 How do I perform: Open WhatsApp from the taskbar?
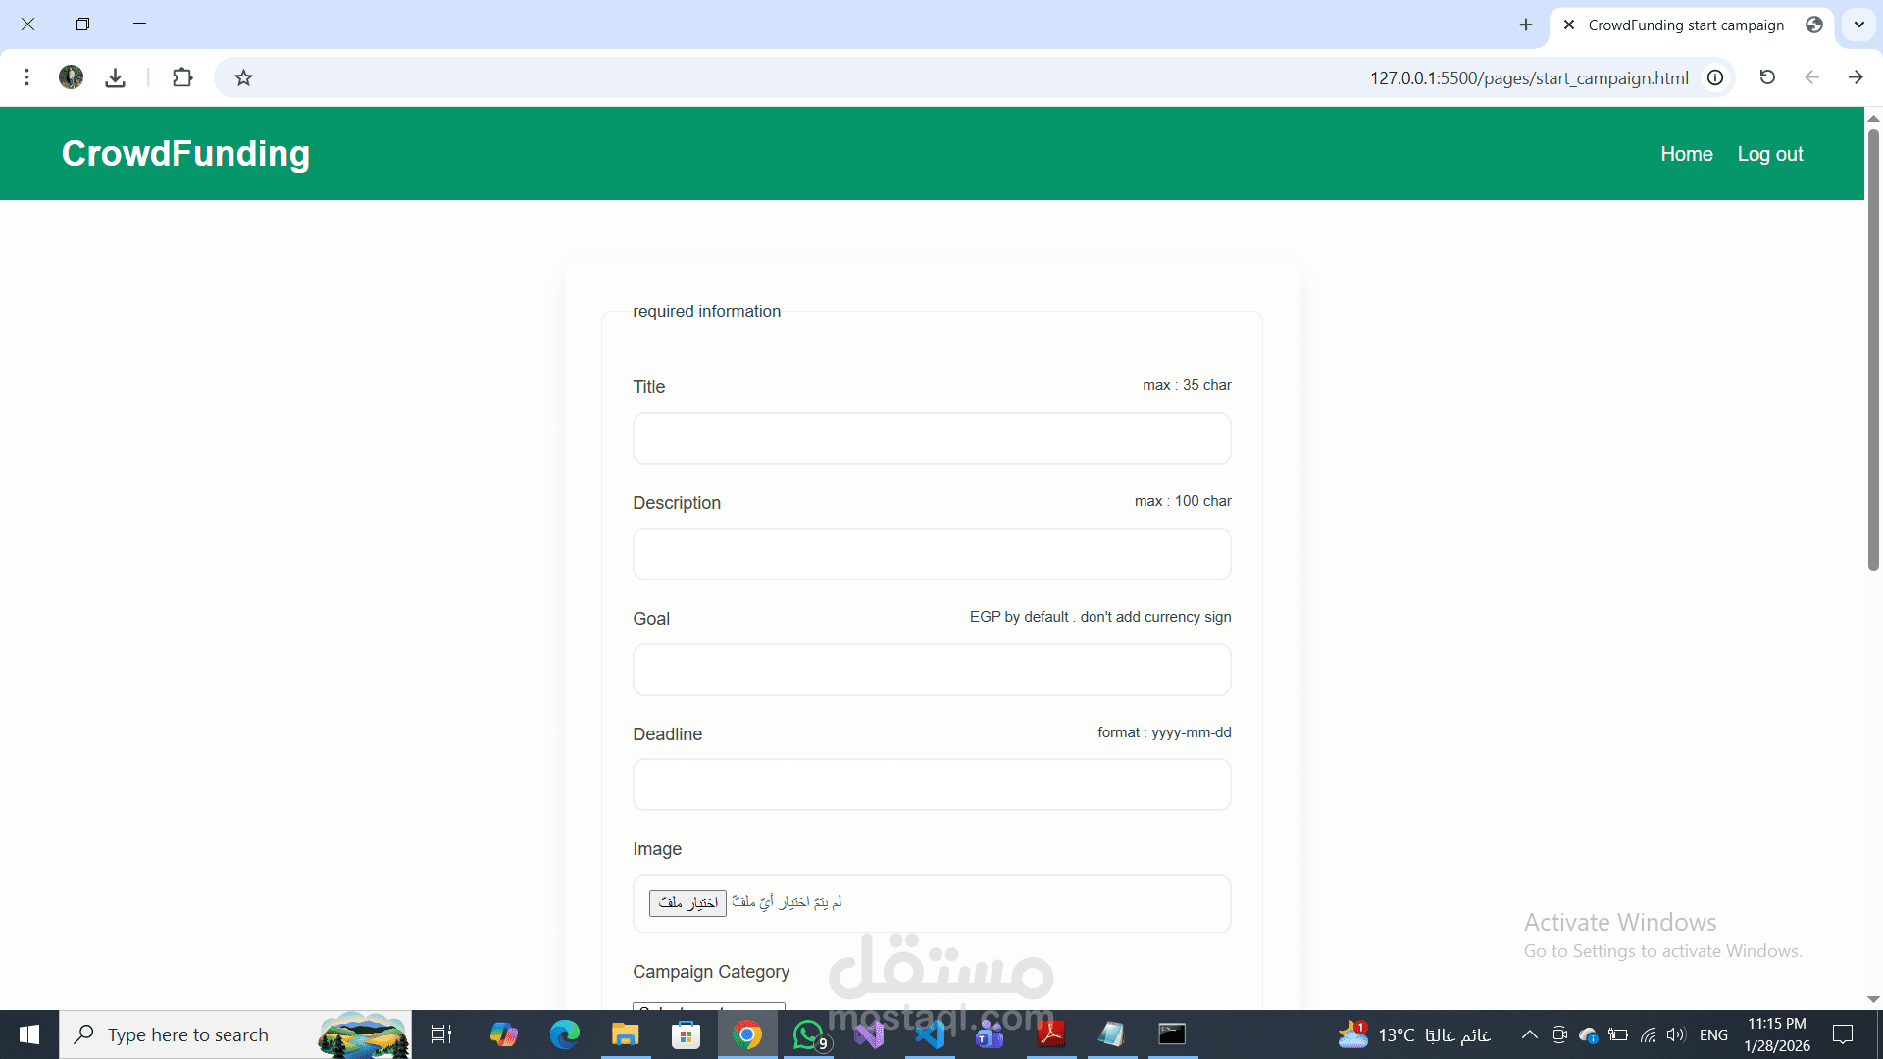pyautogui.click(x=808, y=1034)
